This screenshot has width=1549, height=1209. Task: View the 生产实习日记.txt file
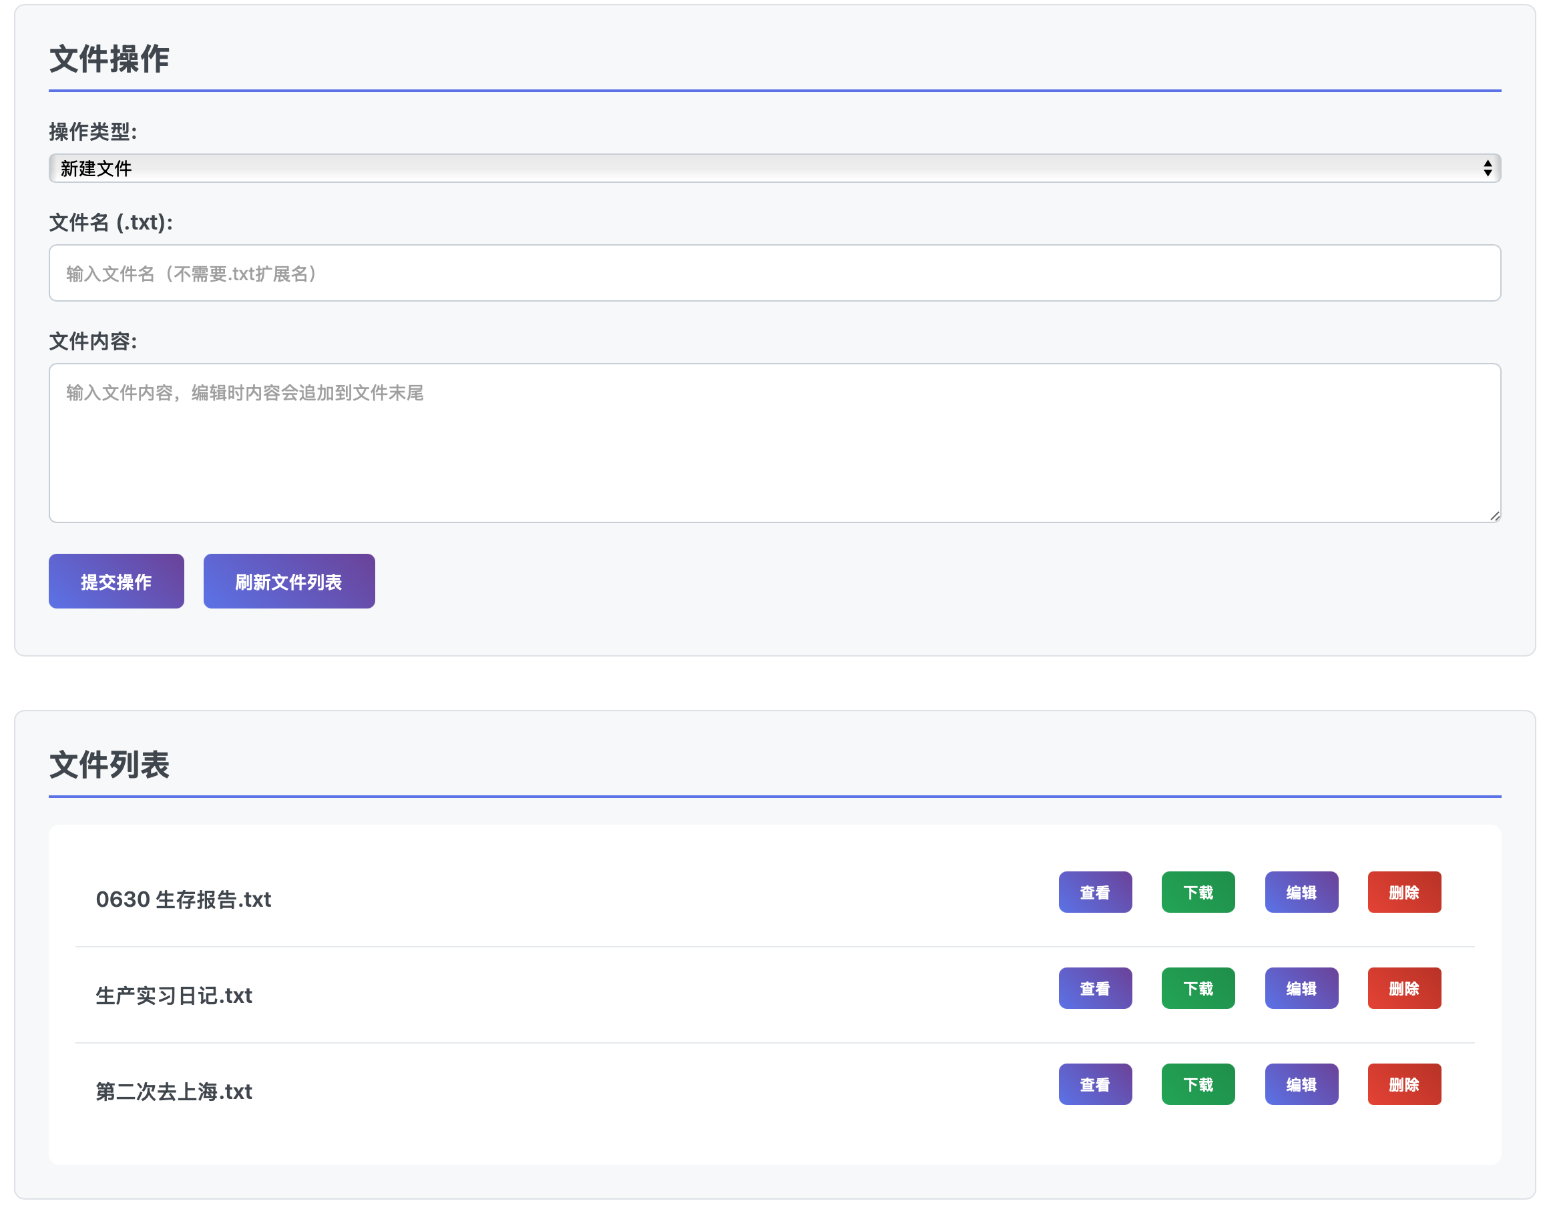point(1095,988)
